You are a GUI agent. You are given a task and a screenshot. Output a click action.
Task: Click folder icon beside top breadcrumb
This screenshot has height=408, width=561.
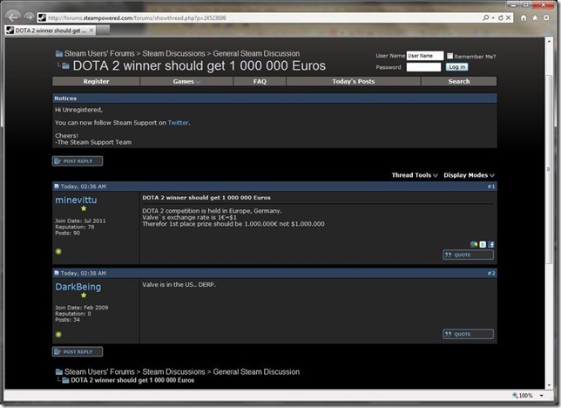[59, 54]
